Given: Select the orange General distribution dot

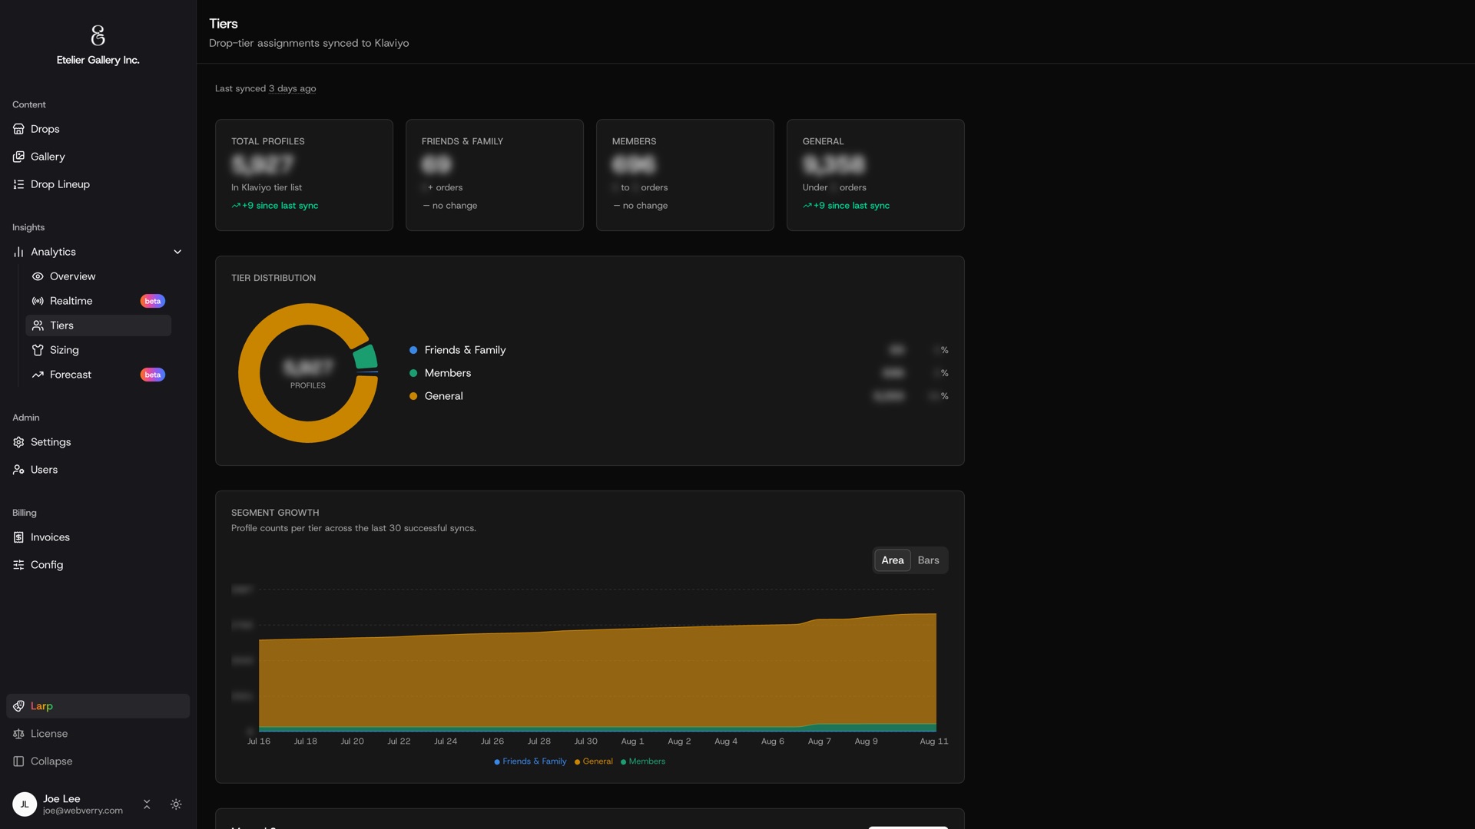Looking at the screenshot, I should tap(413, 396).
